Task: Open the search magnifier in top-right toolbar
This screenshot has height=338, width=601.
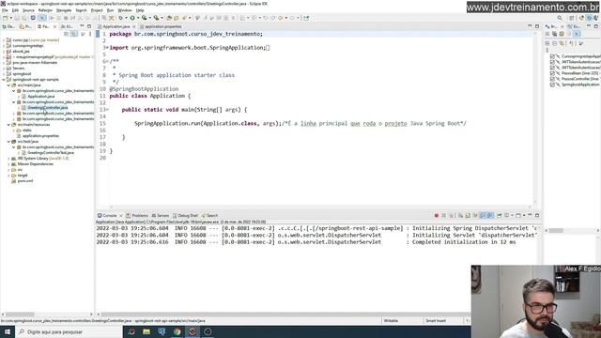Action: point(560,18)
